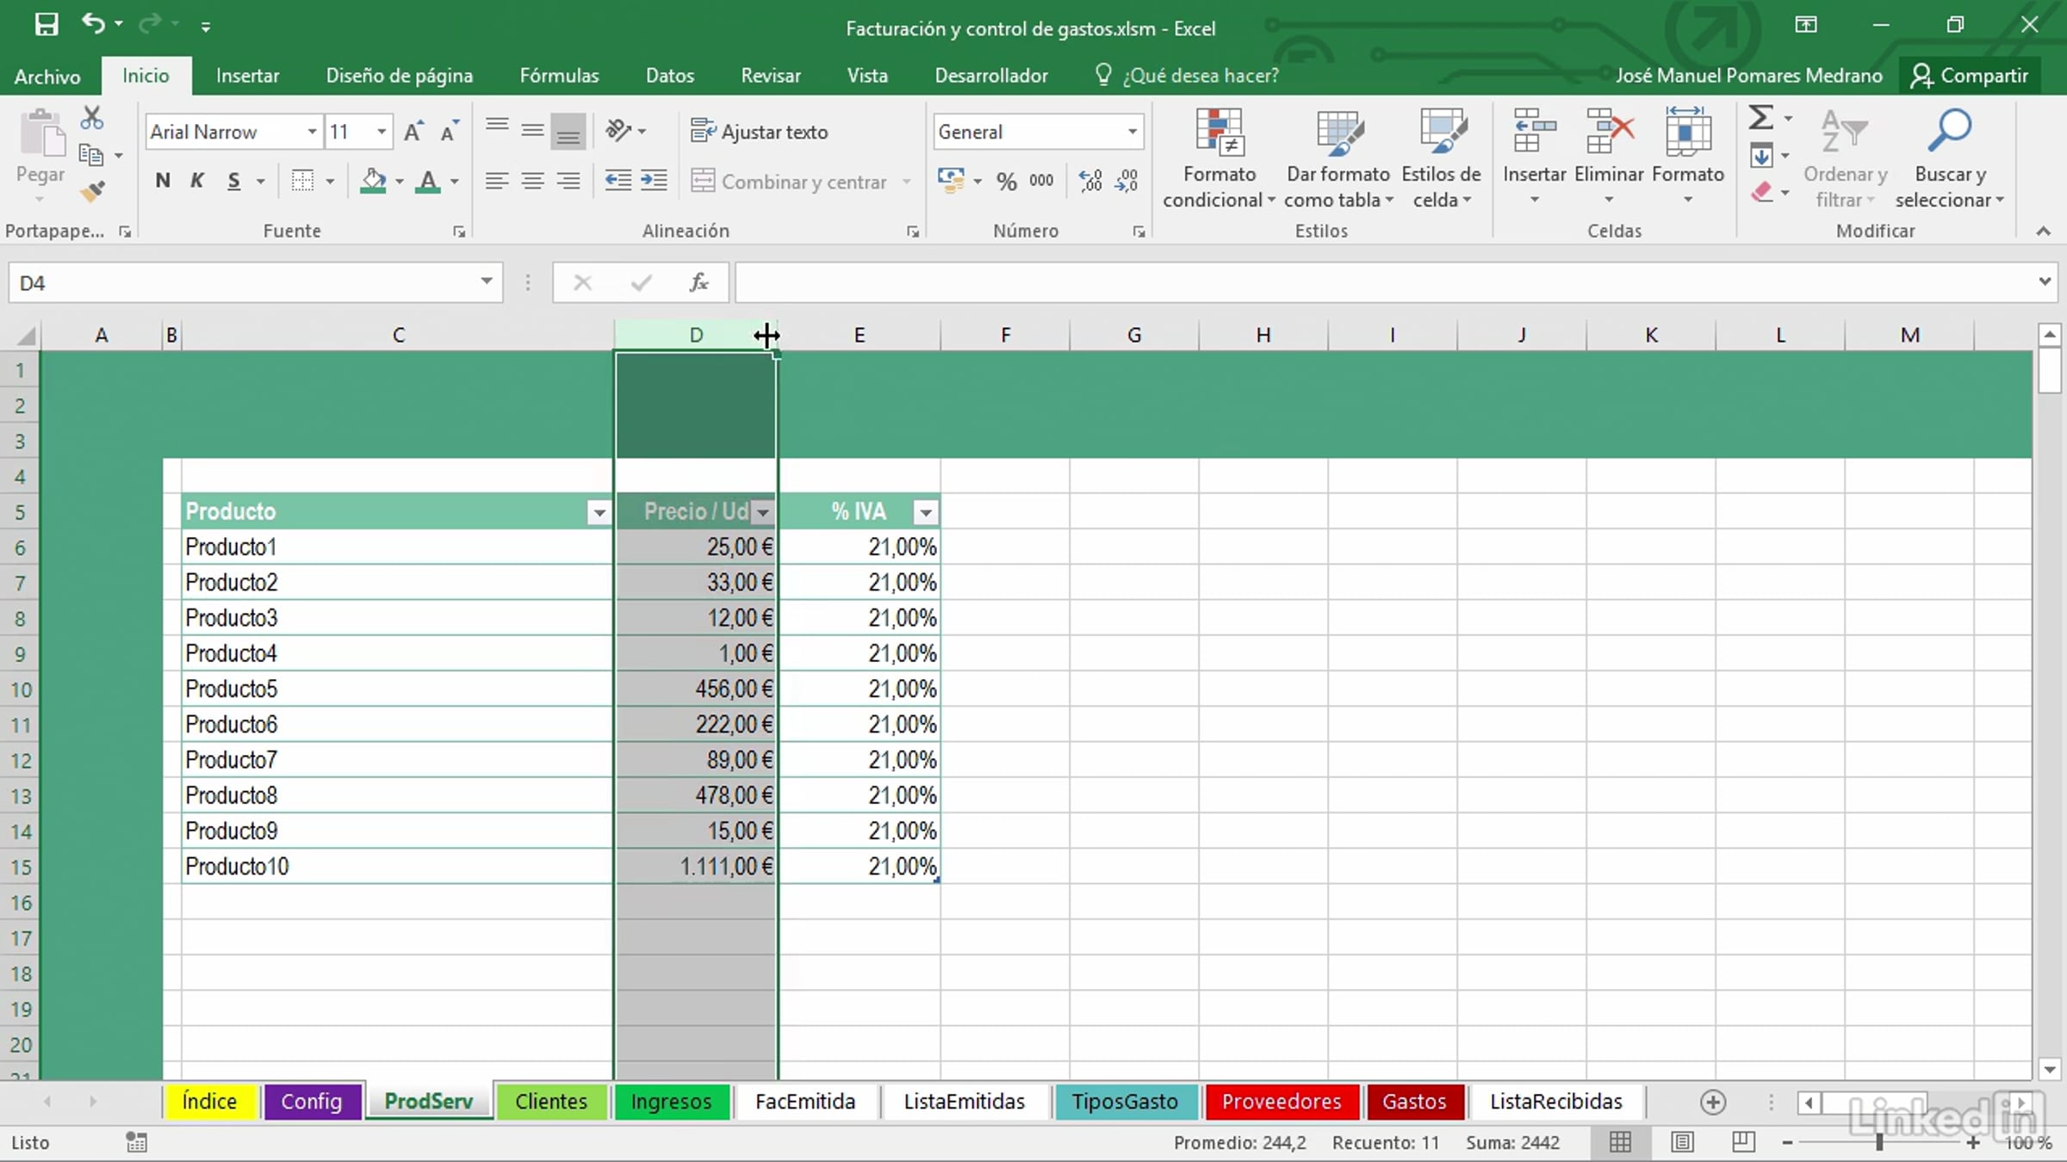The height and width of the screenshot is (1162, 2067).
Task: Insert function using fx button
Action: [698, 282]
